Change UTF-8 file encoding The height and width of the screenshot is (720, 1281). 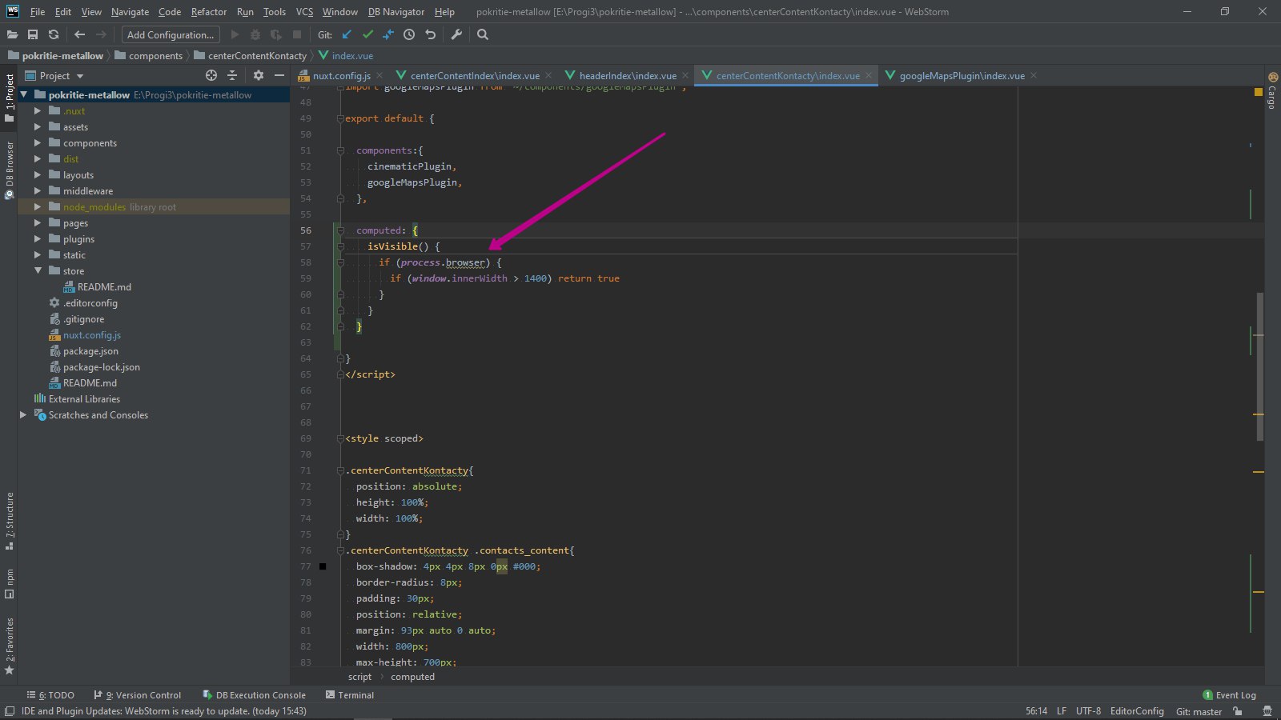coord(1088,711)
